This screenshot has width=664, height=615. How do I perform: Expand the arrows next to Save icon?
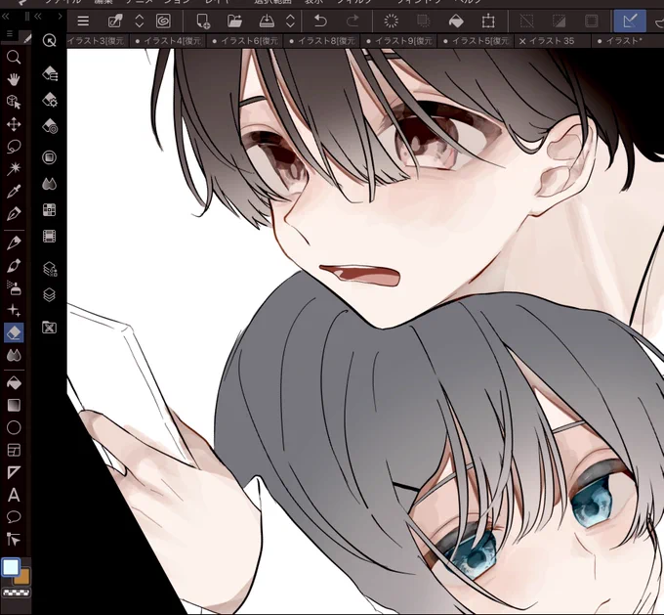(x=290, y=21)
